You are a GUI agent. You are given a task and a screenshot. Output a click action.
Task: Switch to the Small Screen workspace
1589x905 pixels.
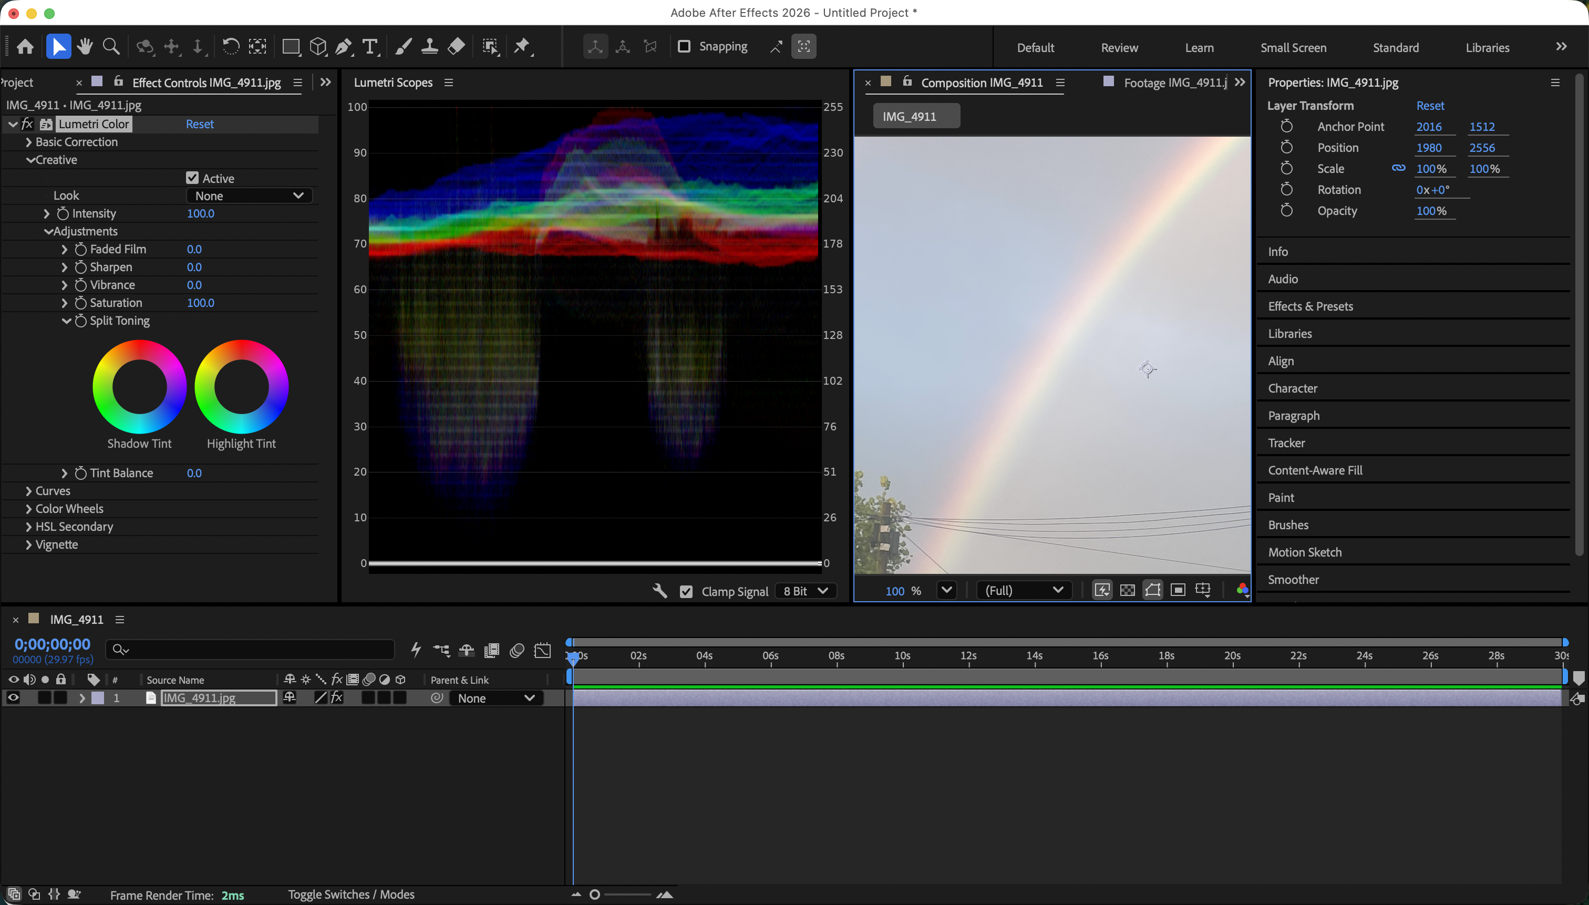[x=1293, y=48]
